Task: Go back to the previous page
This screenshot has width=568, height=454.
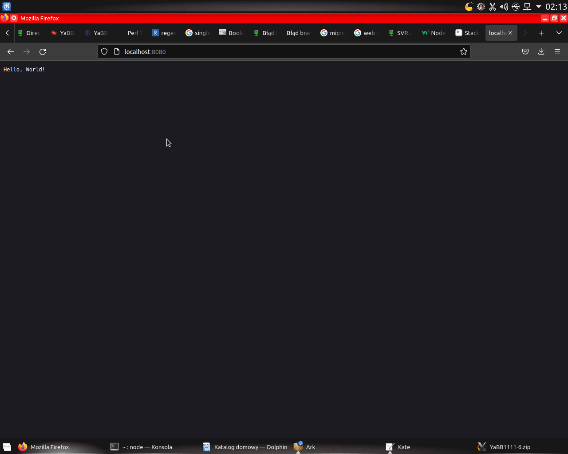Action: 11,52
